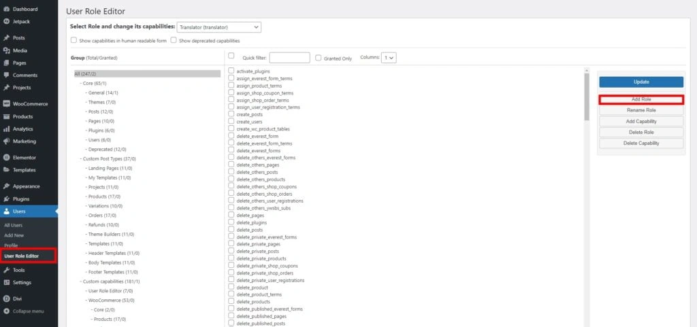
Task: Click into the Quick filter text field
Action: pyautogui.click(x=289, y=58)
